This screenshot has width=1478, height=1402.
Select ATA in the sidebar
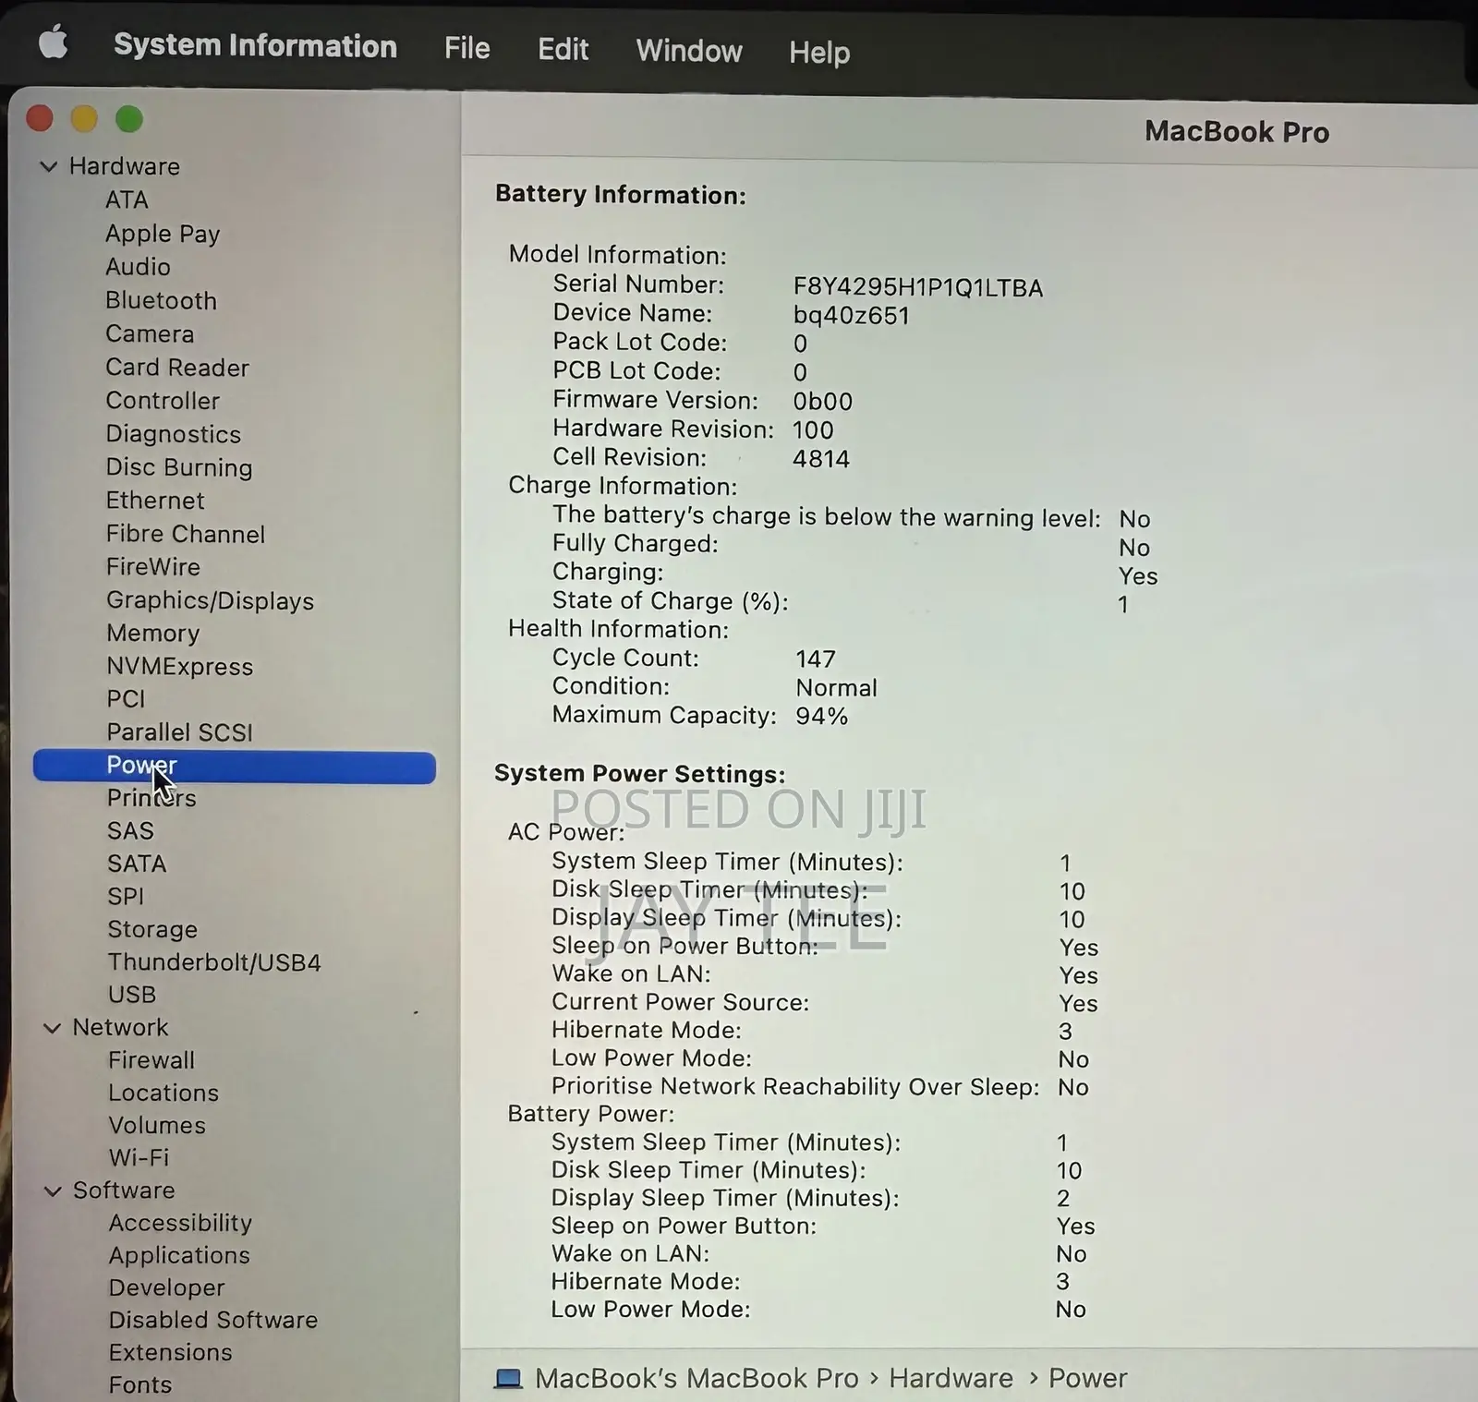pyautogui.click(x=127, y=200)
